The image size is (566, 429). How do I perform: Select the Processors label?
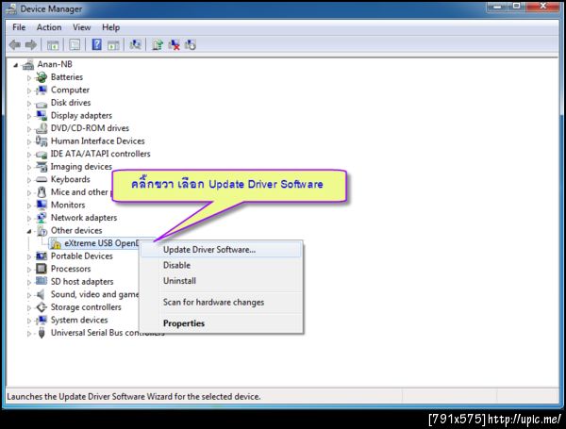pos(71,269)
